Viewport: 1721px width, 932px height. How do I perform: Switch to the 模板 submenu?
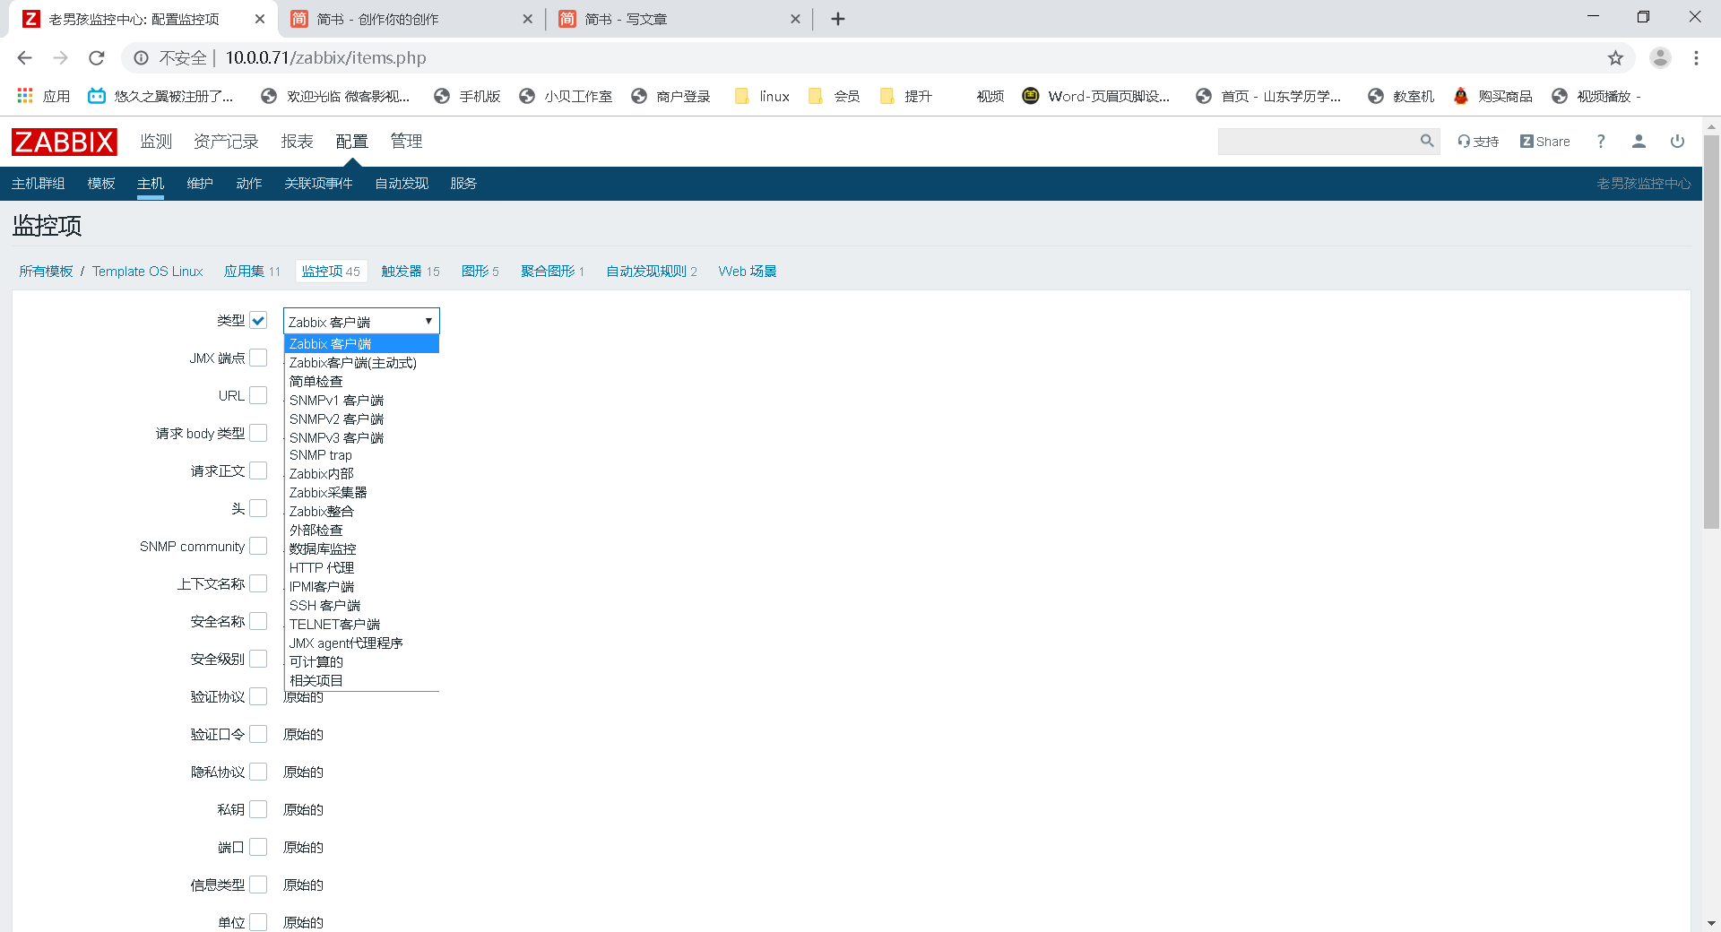coord(101,184)
